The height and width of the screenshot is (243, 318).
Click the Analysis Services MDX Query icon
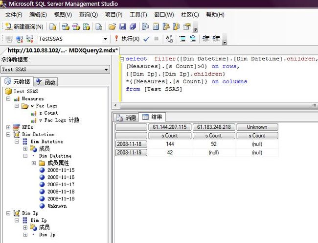tap(66, 26)
